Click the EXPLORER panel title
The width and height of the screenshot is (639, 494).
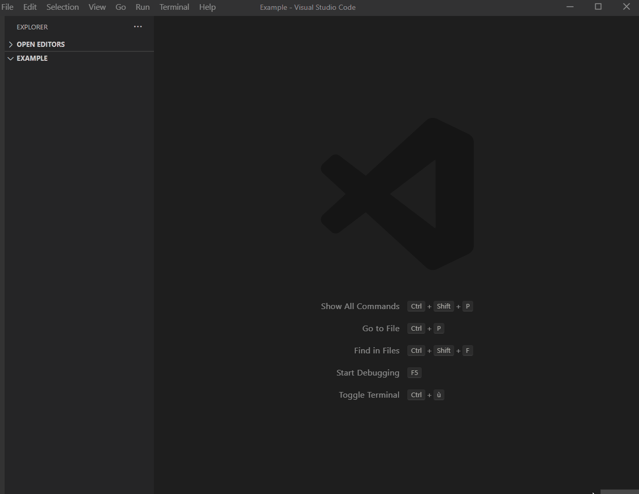coord(32,27)
